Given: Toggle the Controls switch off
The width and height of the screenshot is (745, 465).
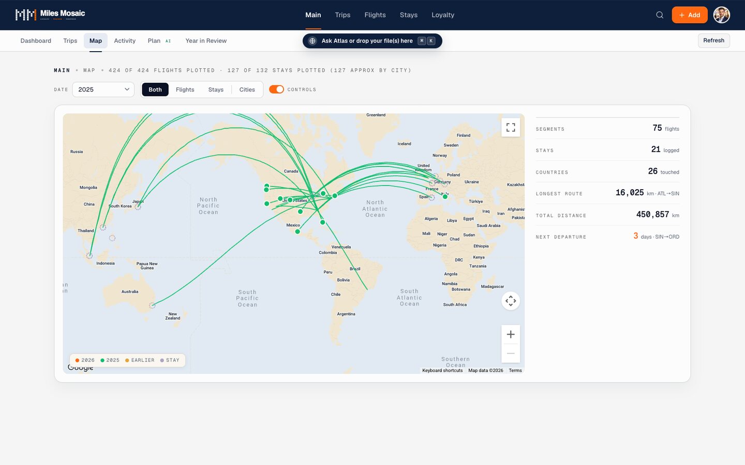Looking at the screenshot, I should pos(276,89).
